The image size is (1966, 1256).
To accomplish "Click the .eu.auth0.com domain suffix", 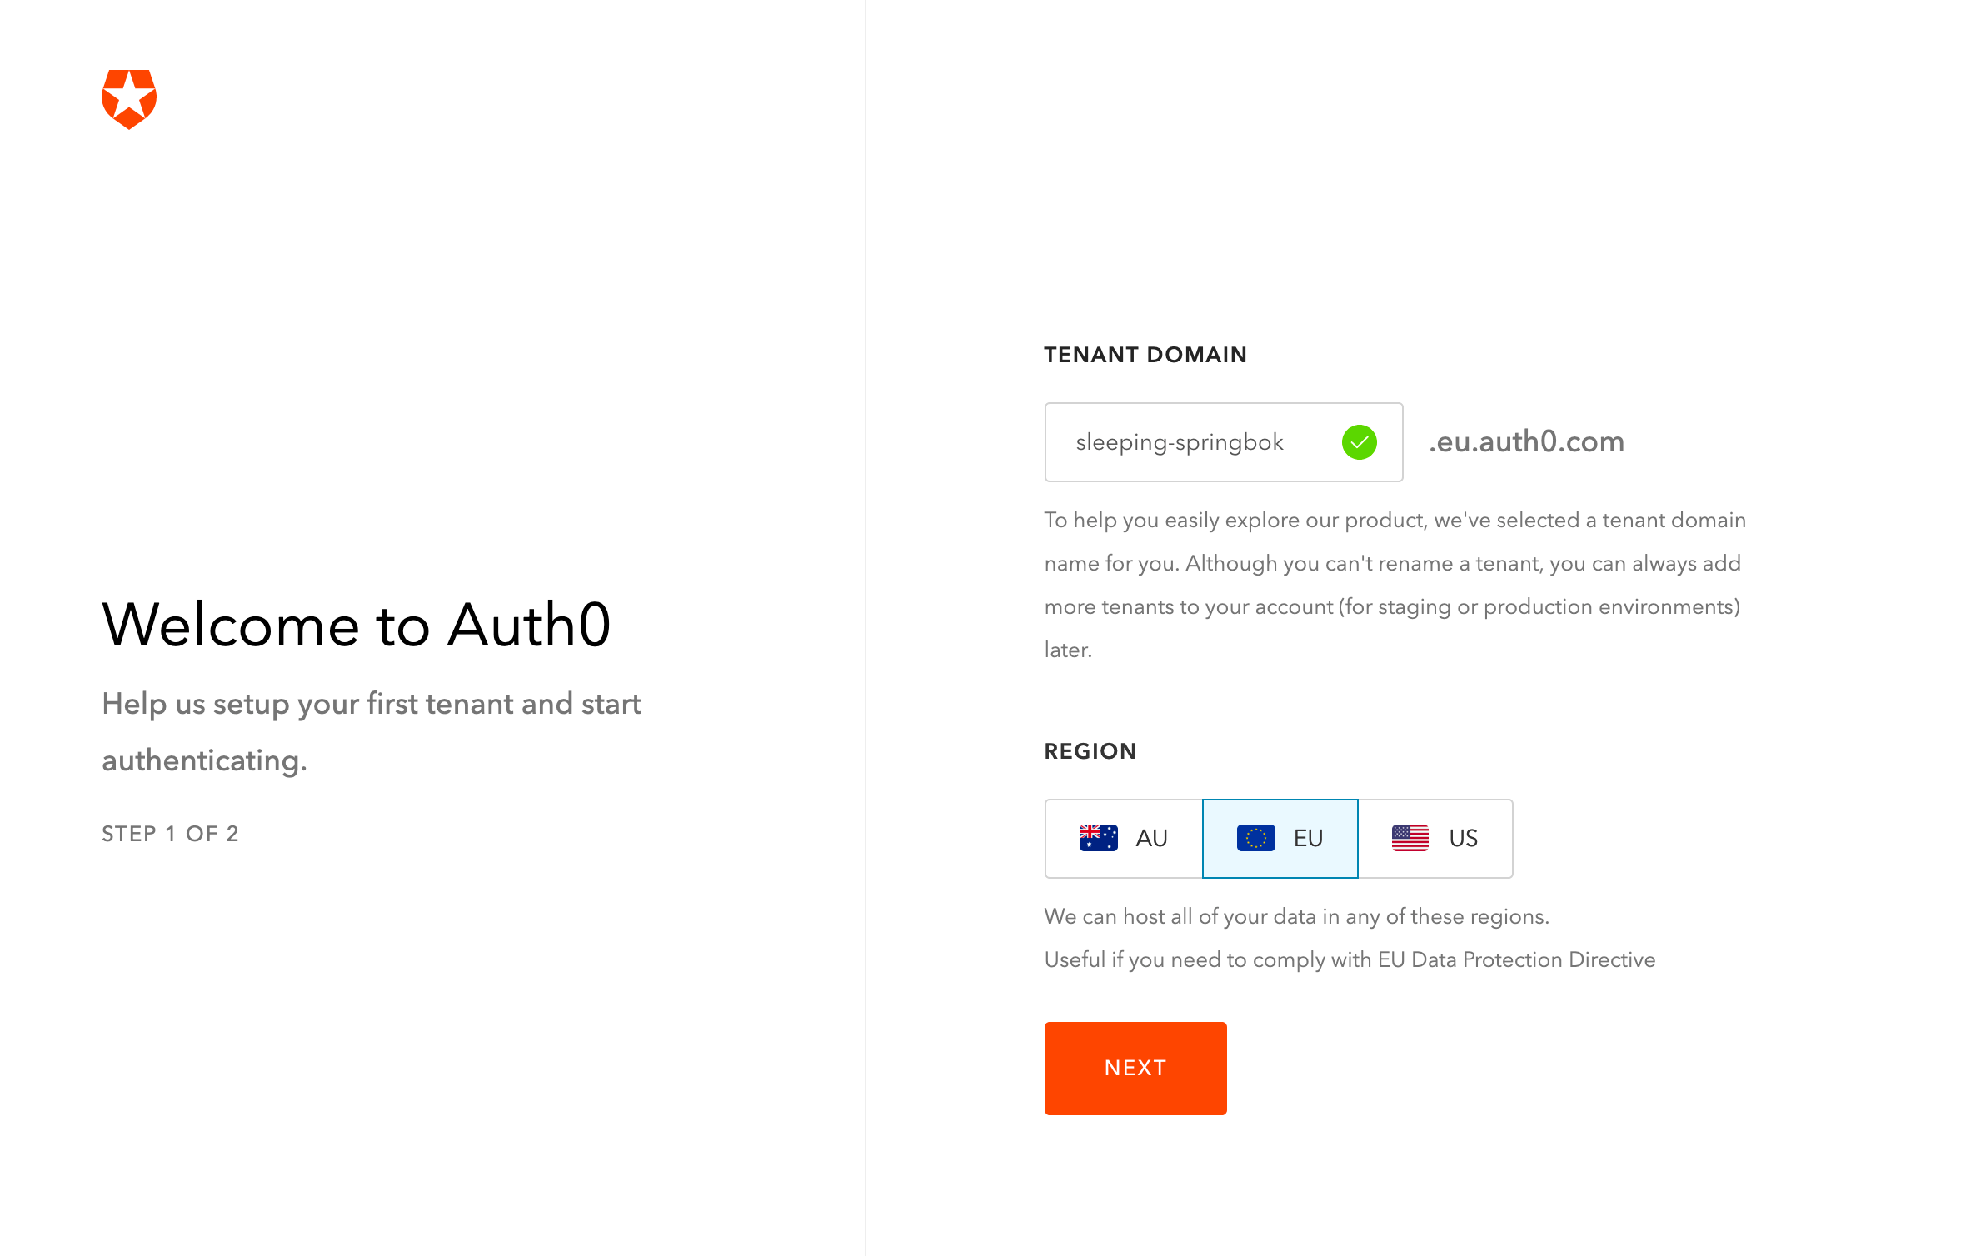I will click(1526, 441).
